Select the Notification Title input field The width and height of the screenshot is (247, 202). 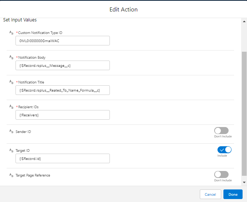(x=63, y=90)
